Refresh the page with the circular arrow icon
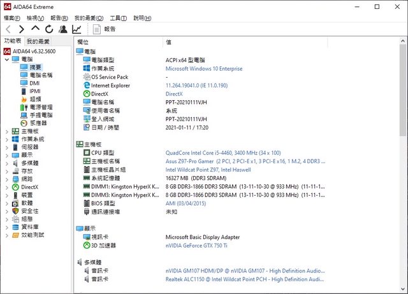 49,29
